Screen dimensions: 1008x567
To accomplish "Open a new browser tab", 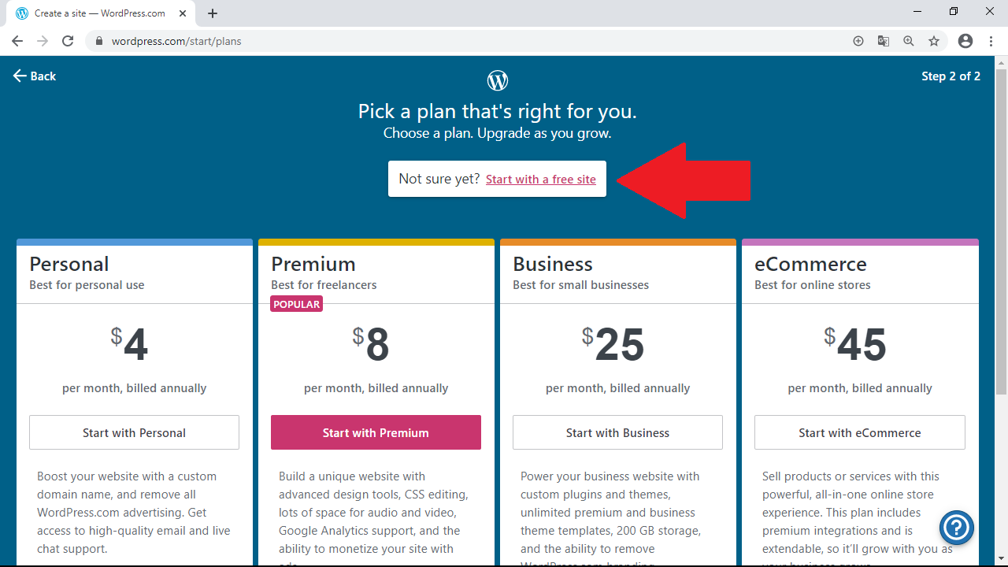I will (x=213, y=13).
